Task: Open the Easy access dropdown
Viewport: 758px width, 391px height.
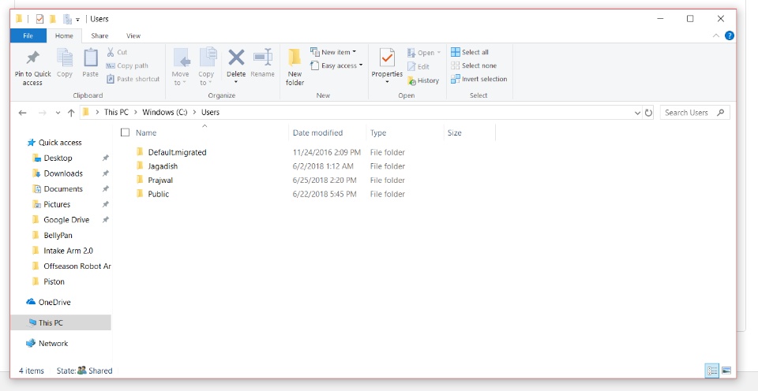Action: coord(336,65)
